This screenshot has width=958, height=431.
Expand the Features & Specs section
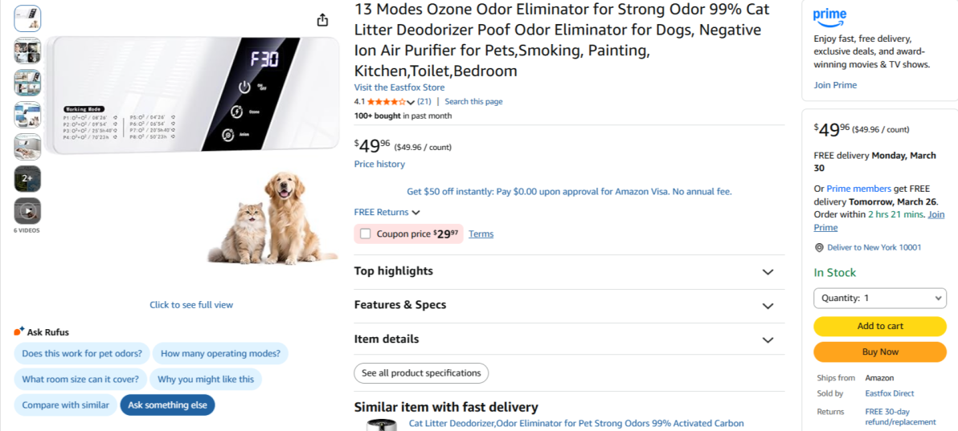[x=768, y=306]
